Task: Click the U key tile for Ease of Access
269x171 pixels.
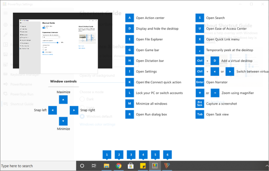Action: click(200, 29)
